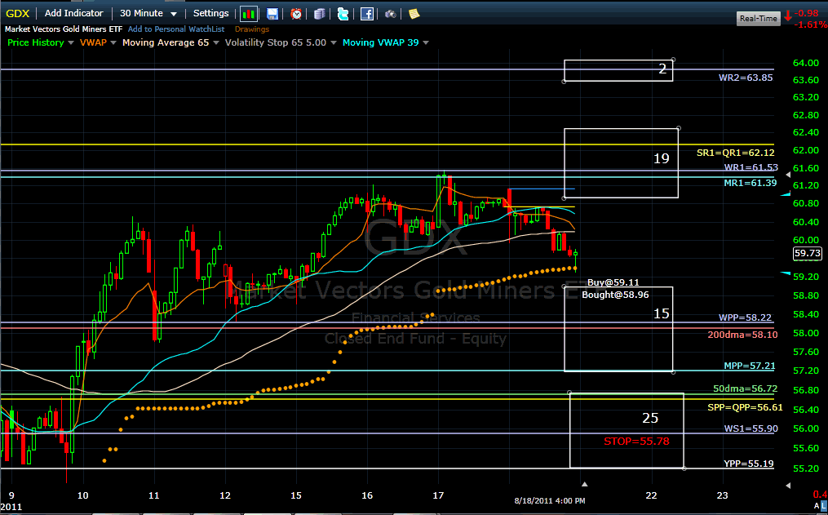Screen dimensions: 828x515
Task: Open the alarm clock alert icon
Action: [296, 14]
